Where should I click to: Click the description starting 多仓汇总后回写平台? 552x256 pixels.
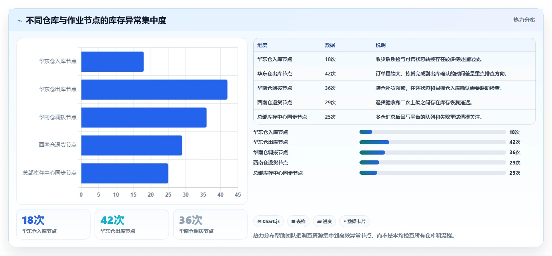tap(429, 117)
